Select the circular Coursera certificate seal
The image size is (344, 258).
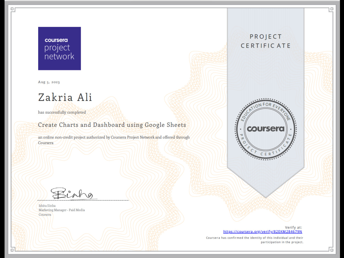[266, 129]
